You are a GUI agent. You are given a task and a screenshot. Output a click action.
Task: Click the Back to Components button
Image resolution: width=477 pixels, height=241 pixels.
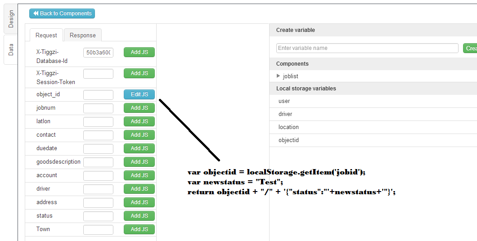click(62, 13)
